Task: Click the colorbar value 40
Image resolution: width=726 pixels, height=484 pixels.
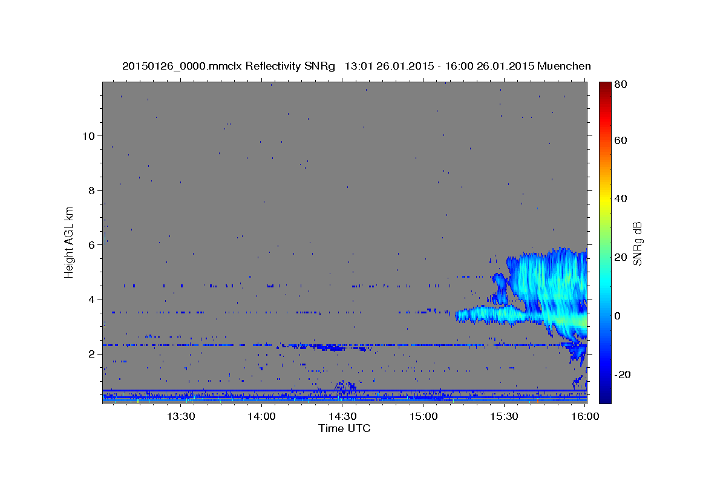Action: (x=622, y=198)
